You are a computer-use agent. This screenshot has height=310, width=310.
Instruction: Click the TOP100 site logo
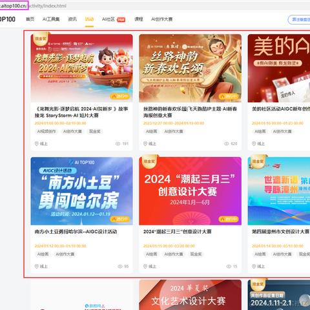click(8, 19)
